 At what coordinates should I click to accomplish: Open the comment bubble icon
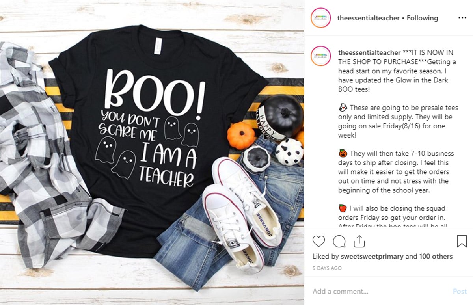(339, 241)
